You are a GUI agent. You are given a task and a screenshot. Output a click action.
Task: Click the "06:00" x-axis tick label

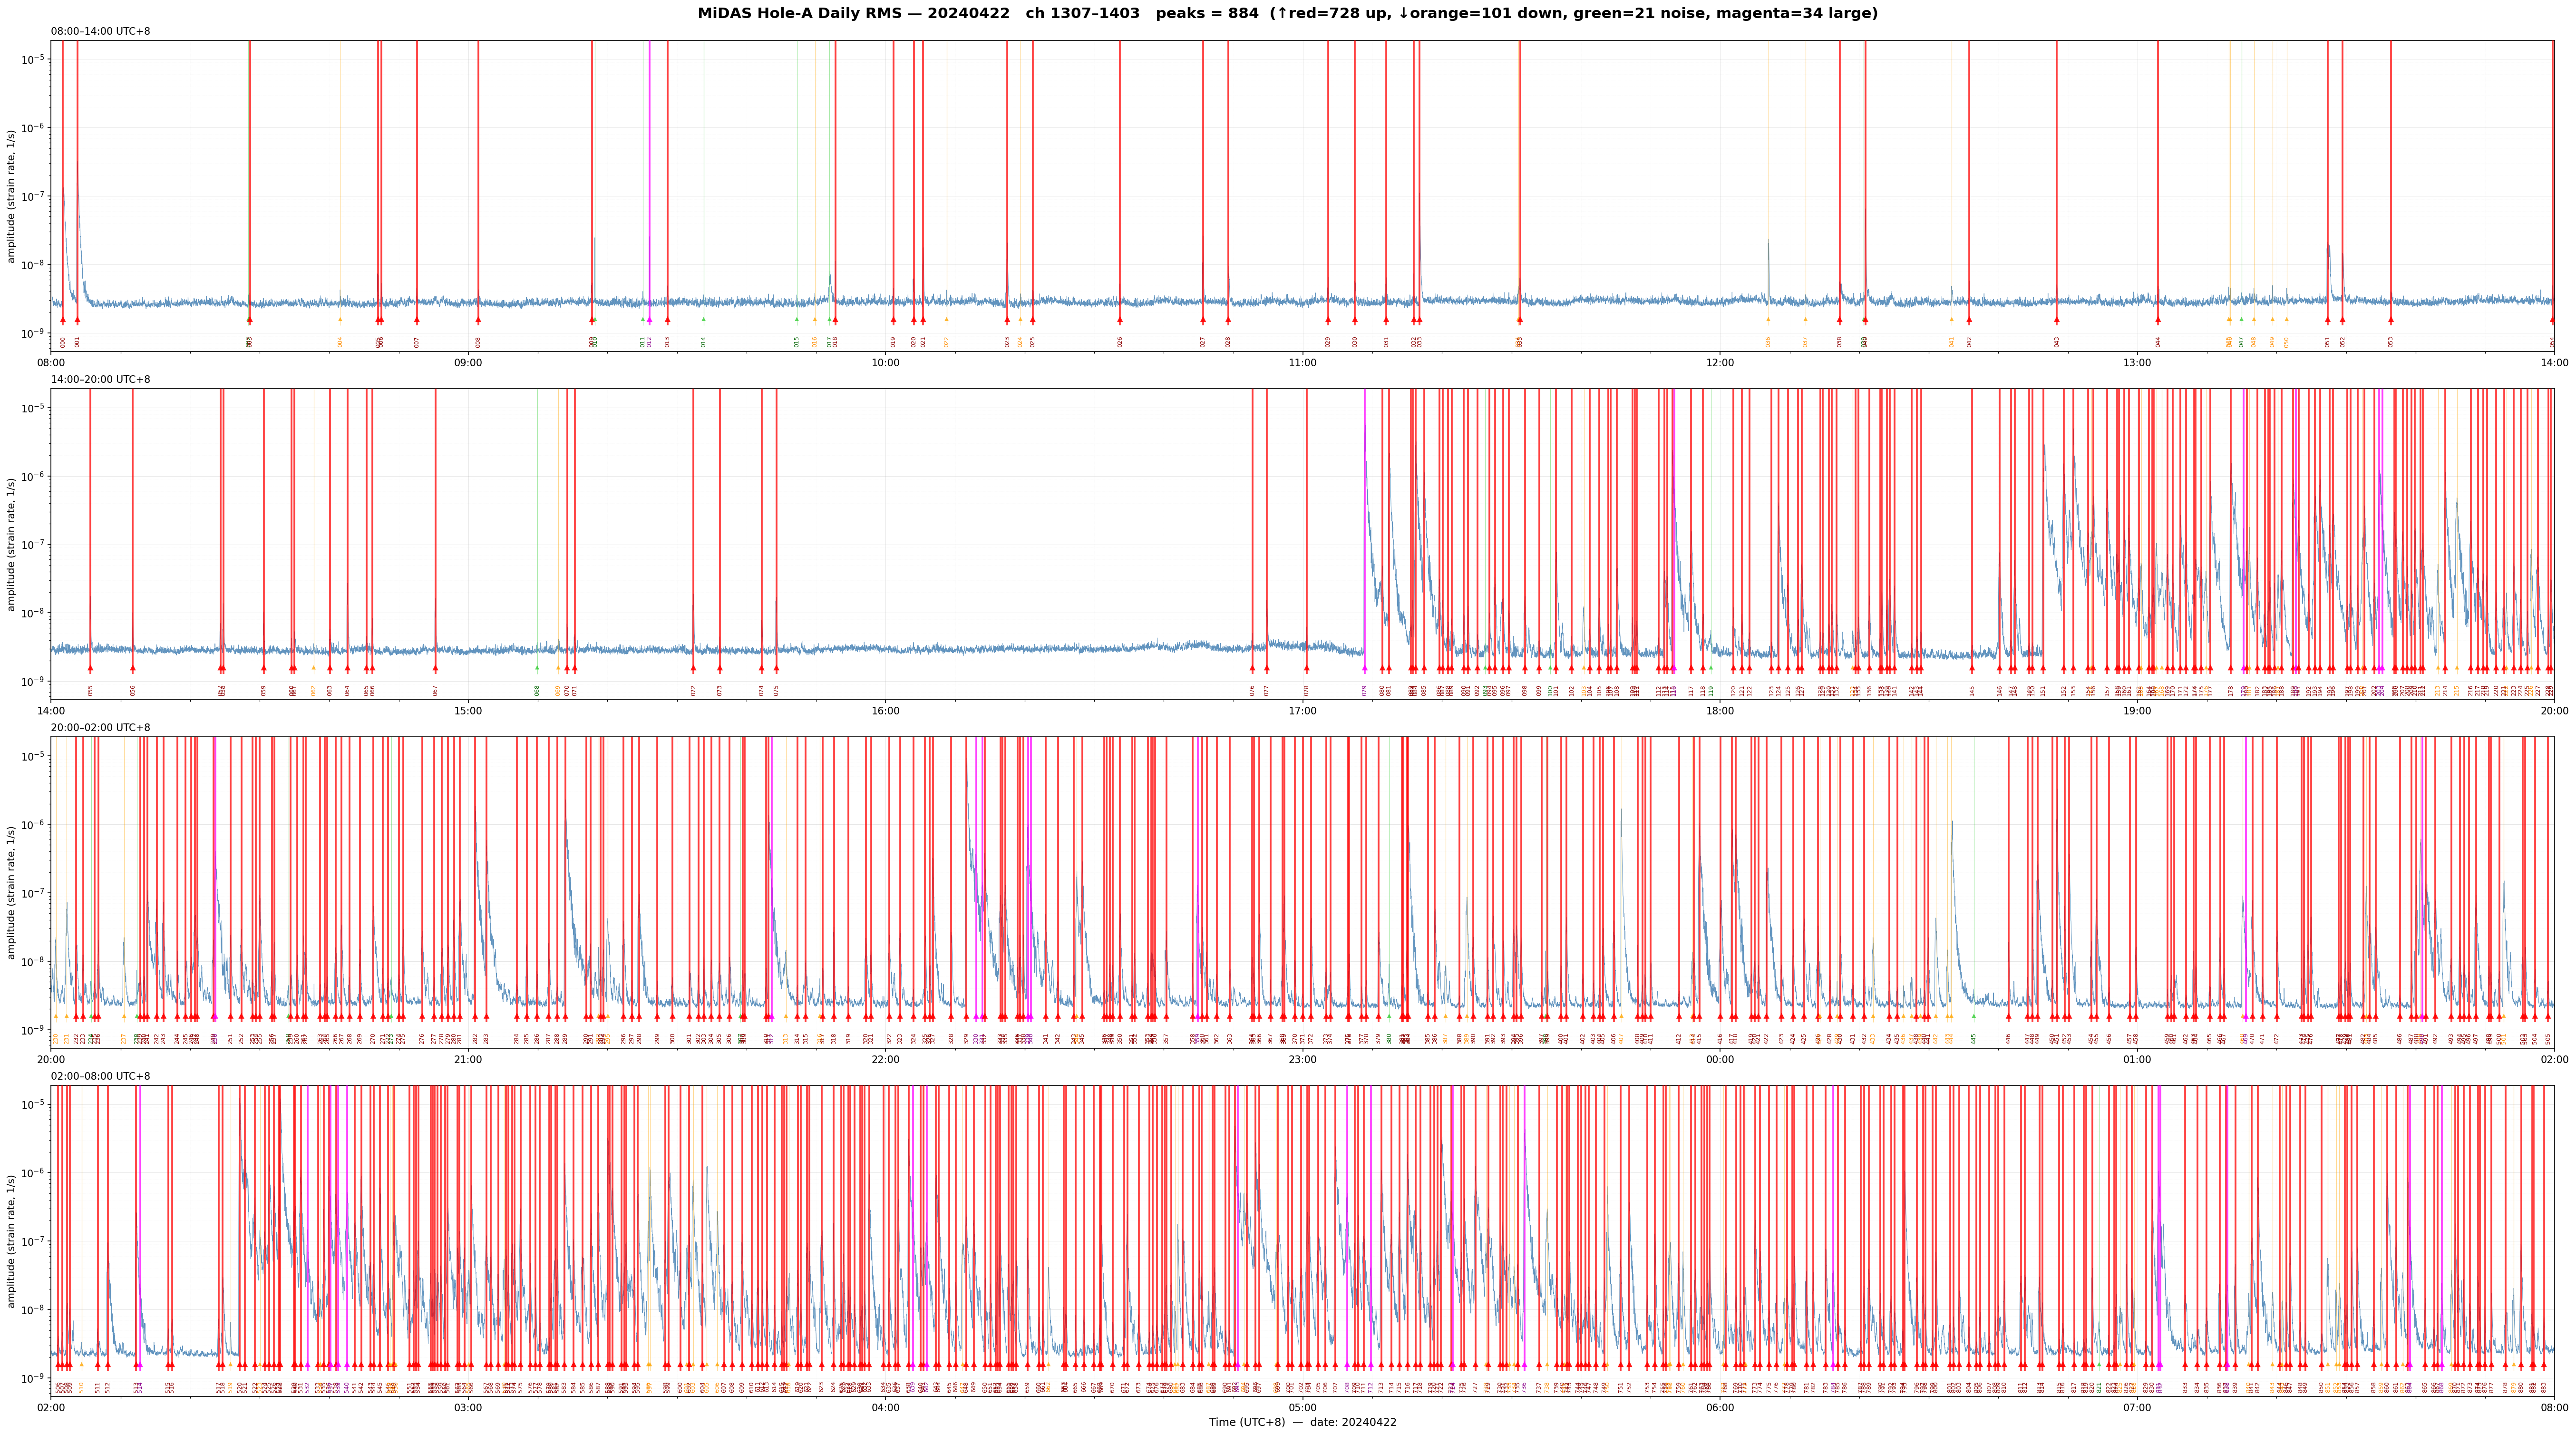pyautogui.click(x=1720, y=1407)
